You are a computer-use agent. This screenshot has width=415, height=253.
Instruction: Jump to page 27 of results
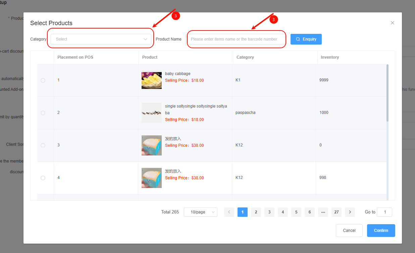click(x=336, y=212)
